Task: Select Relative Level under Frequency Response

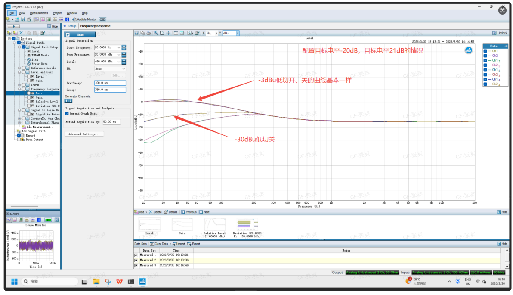Action: click(x=47, y=102)
